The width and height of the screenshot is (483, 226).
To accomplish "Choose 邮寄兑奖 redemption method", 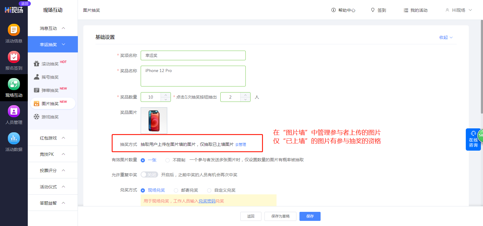I will point(176,190).
